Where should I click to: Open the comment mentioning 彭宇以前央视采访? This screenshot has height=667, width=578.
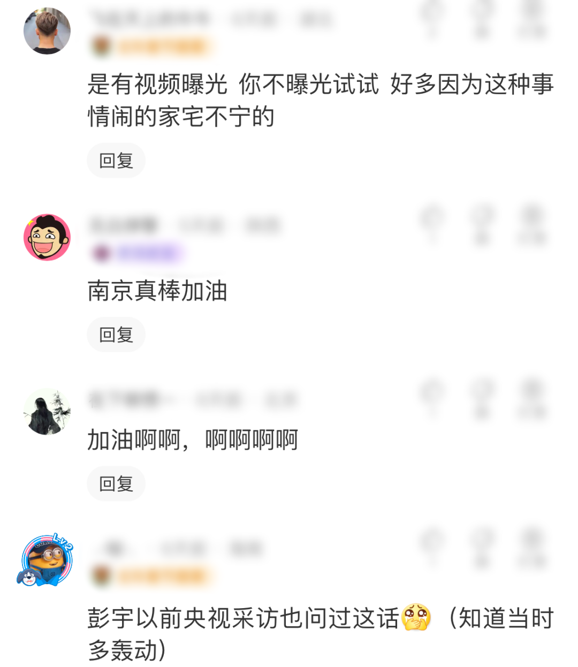[x=320, y=634]
